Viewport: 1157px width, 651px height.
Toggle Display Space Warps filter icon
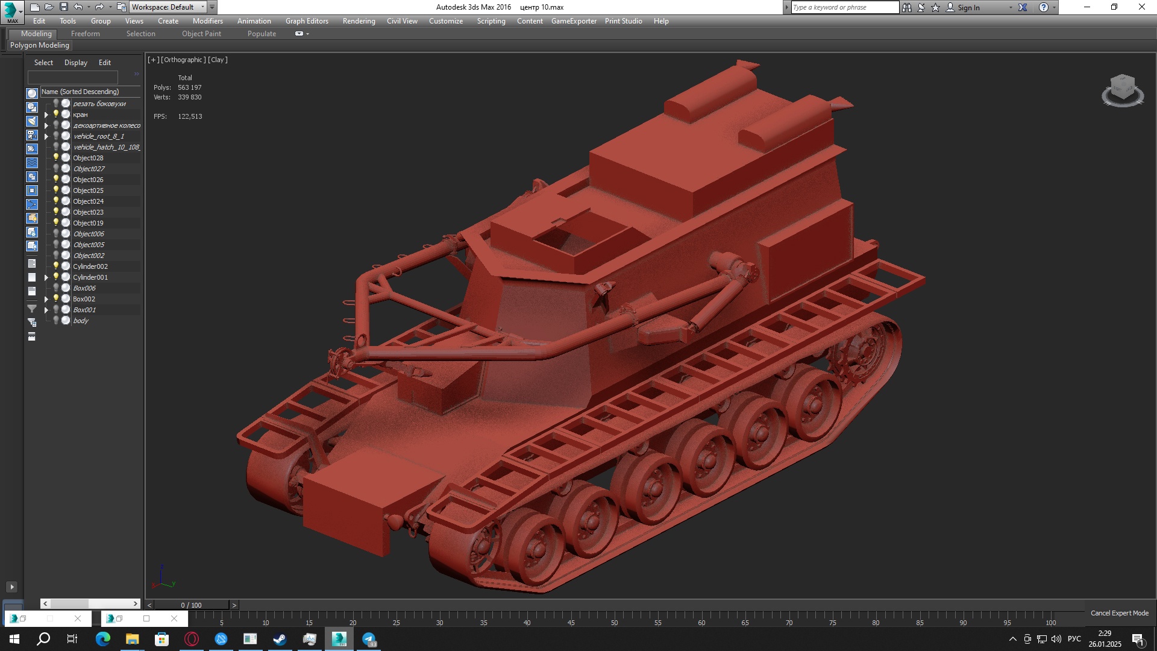tap(32, 163)
